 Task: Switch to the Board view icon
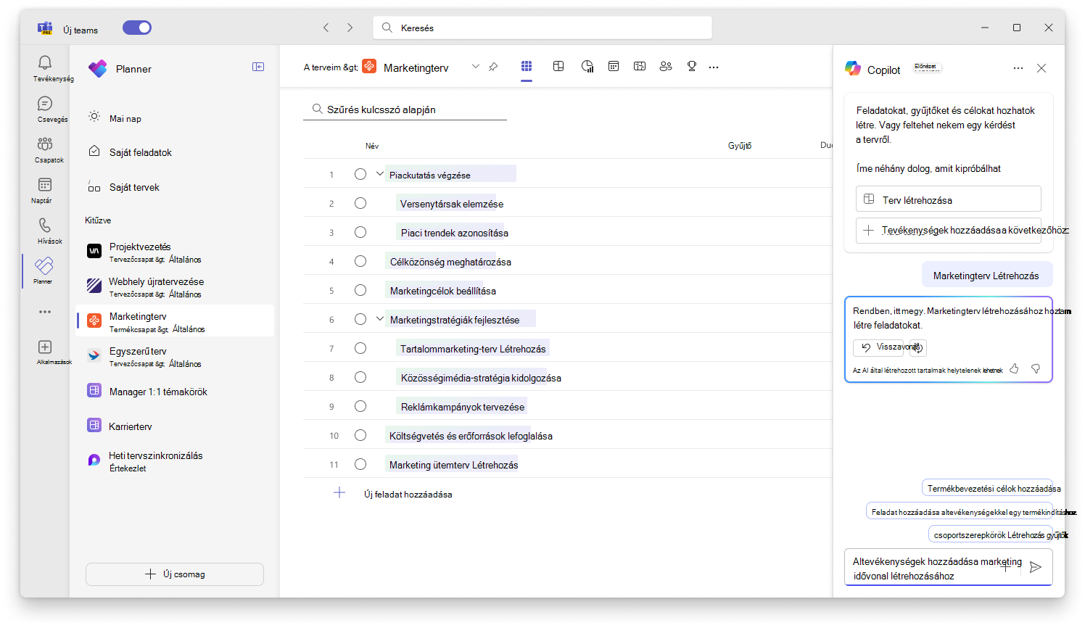pos(558,66)
